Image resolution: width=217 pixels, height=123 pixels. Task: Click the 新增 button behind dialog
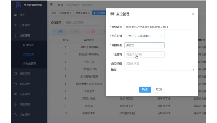[x=58, y=32]
